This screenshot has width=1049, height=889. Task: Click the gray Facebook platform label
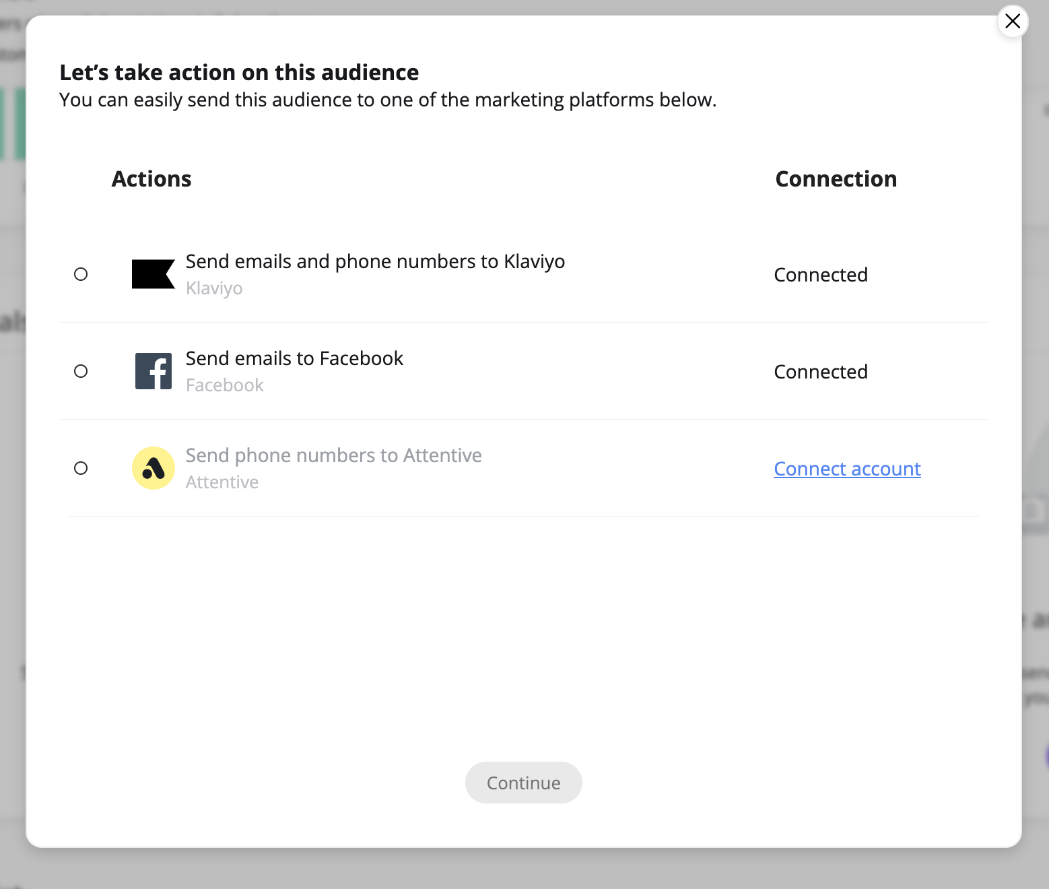pos(224,385)
